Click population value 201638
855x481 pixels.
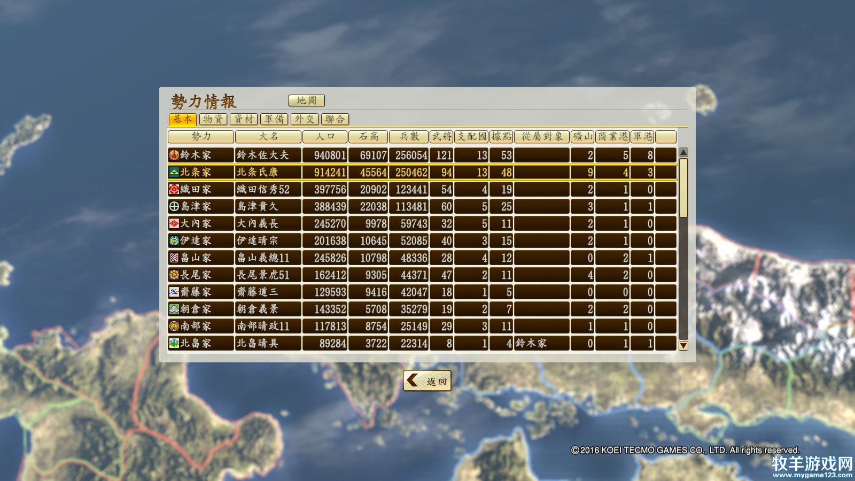click(x=330, y=241)
